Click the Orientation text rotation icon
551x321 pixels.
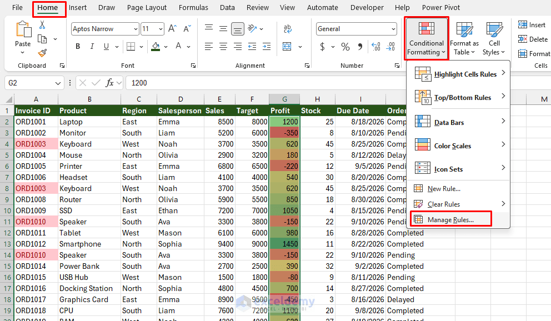pos(252,28)
